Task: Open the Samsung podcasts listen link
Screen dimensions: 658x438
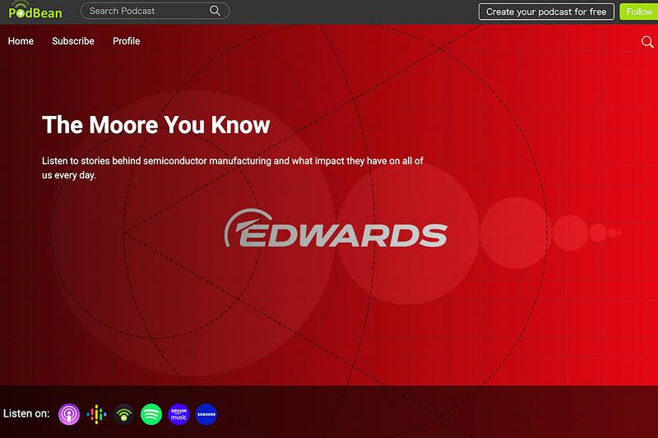Action: click(206, 414)
